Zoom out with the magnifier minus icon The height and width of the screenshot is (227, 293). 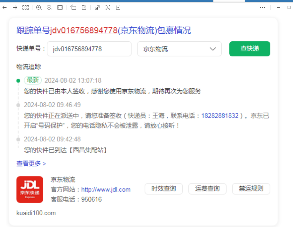tap(49, 7)
